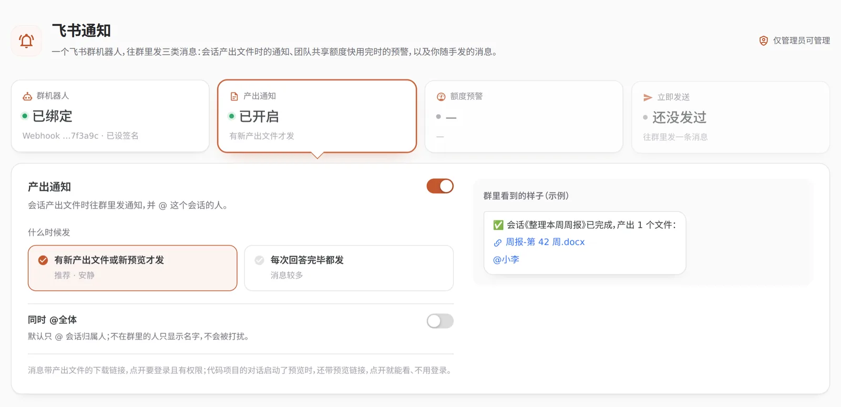The width and height of the screenshot is (841, 407).
Task: Click the 往群里发一条消息 subtitle
Action: (x=675, y=137)
